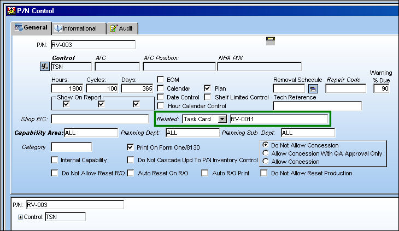The height and width of the screenshot is (231, 399).
Task: Click the Hours field showing 1900
Action: (67, 88)
